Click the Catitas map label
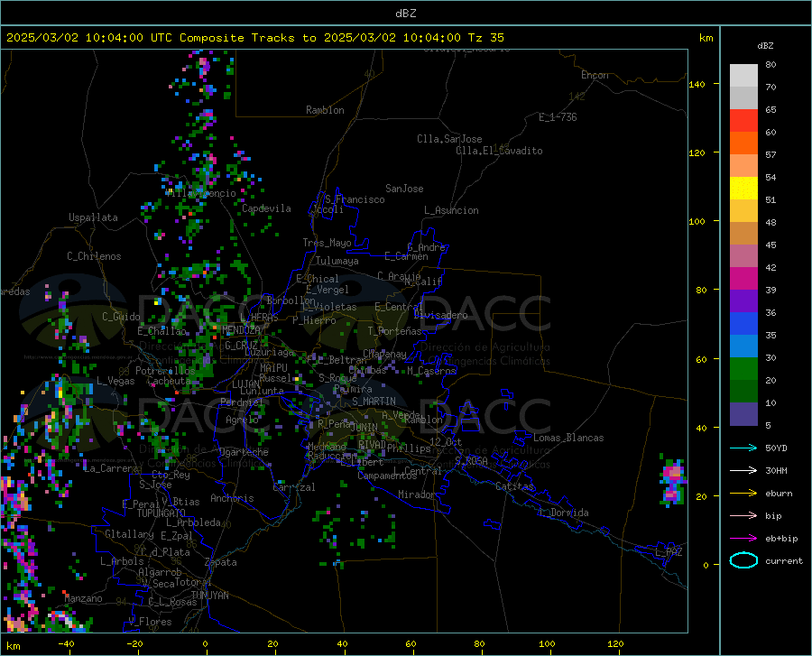The width and height of the screenshot is (812, 656). (515, 486)
